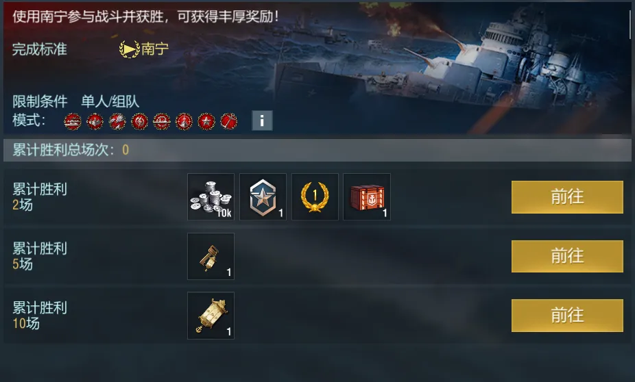635x382 pixels.
Task: Click 前往 for the 2 wins mission
Action: 567,197
